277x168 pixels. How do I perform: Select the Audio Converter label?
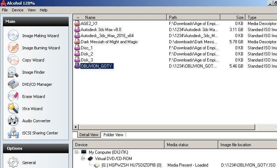click(37, 121)
